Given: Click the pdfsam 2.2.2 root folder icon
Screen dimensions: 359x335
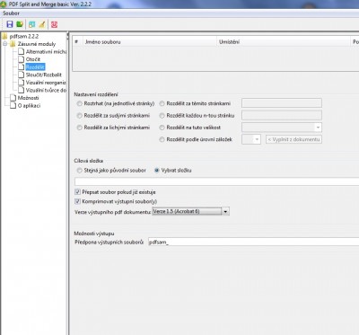Looking at the screenshot, I should point(4,36).
